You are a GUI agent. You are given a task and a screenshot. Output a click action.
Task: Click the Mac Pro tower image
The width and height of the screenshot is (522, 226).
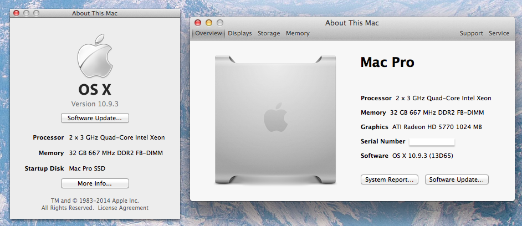click(x=275, y=120)
